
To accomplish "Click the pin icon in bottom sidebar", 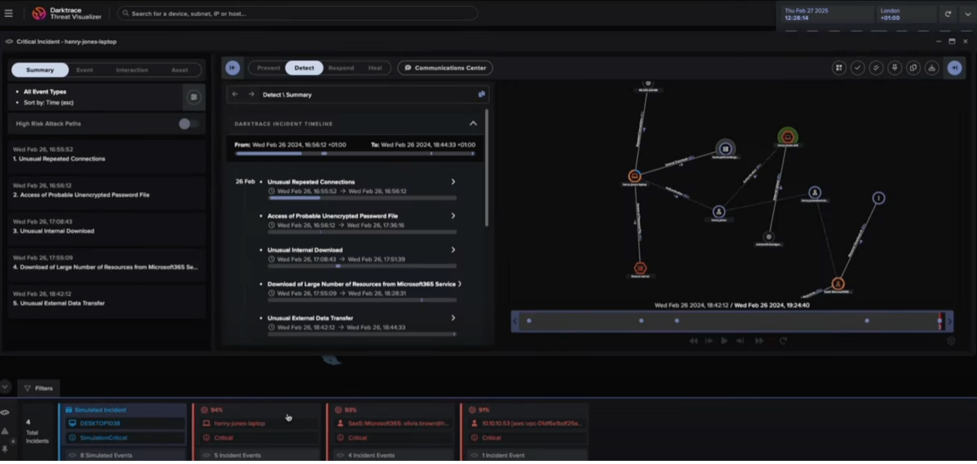I will [5, 449].
